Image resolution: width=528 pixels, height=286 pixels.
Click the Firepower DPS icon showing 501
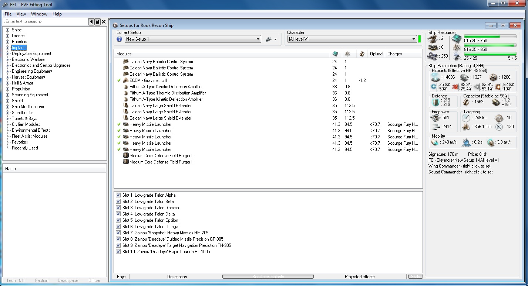435,118
